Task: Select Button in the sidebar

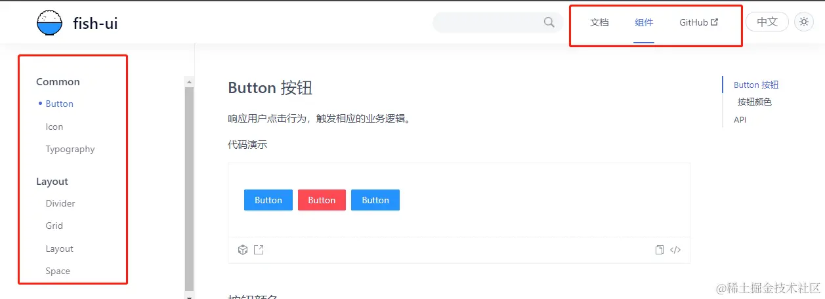Action: pos(60,104)
